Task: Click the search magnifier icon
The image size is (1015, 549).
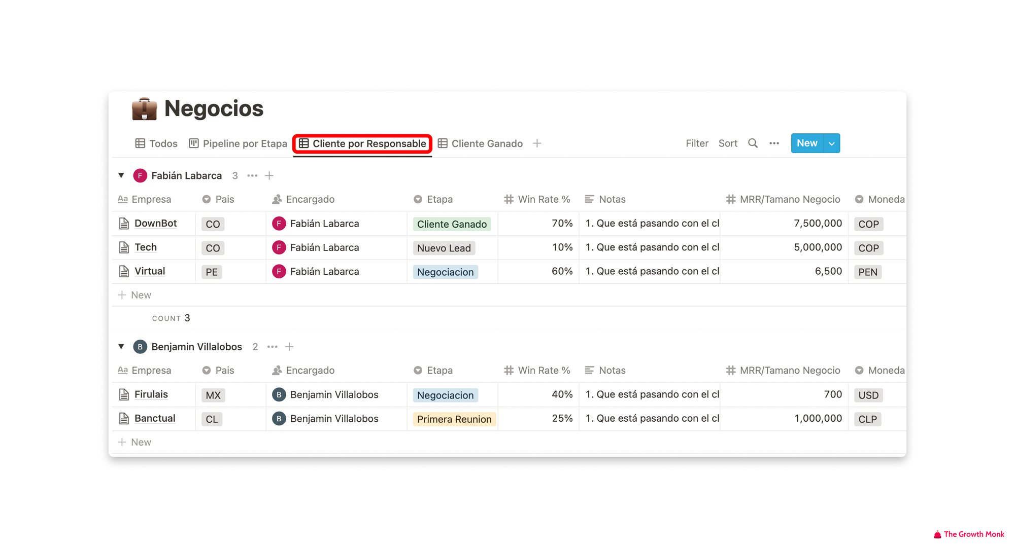Action: click(753, 143)
